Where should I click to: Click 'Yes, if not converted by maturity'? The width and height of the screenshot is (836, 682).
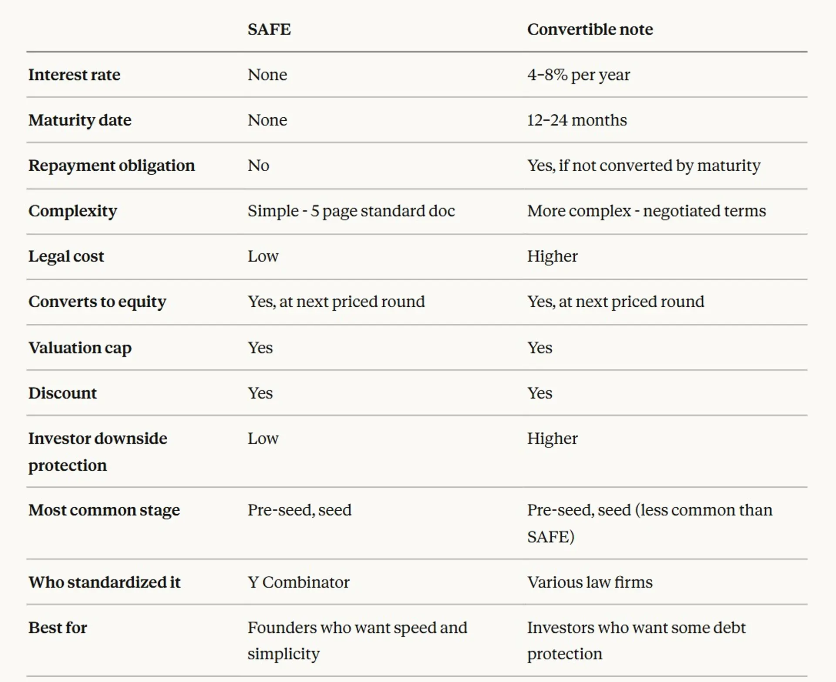point(644,166)
